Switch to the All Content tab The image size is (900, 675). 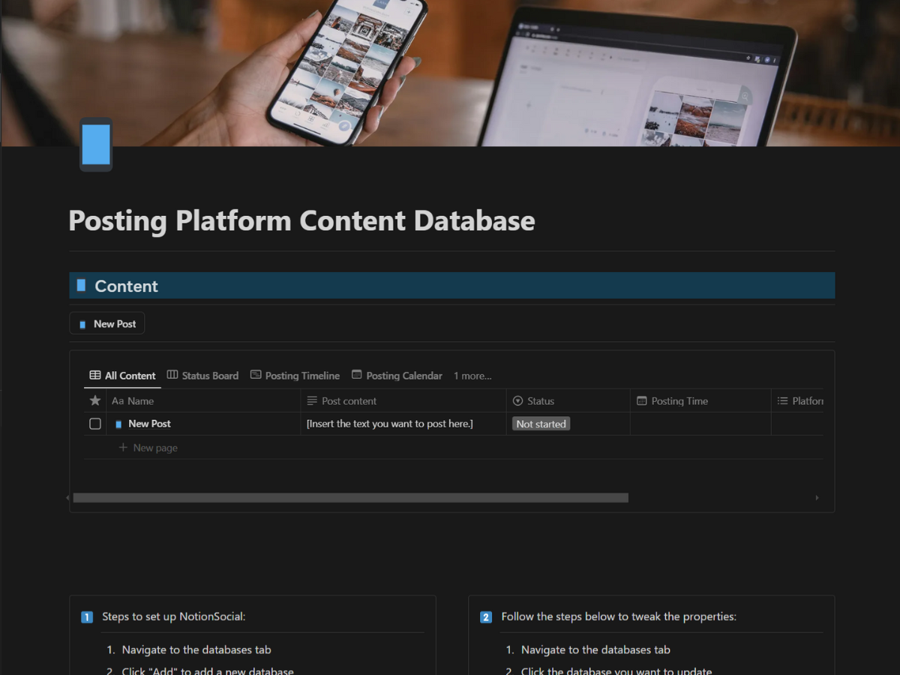pos(122,376)
